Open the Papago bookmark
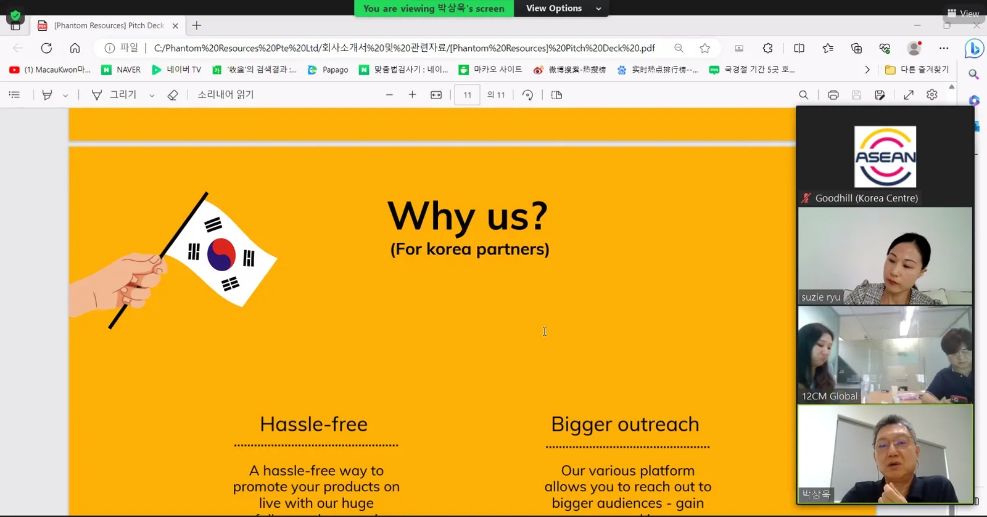 328,70
